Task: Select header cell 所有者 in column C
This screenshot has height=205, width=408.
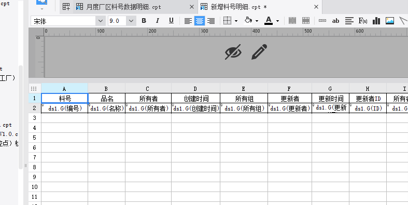Action: point(148,99)
